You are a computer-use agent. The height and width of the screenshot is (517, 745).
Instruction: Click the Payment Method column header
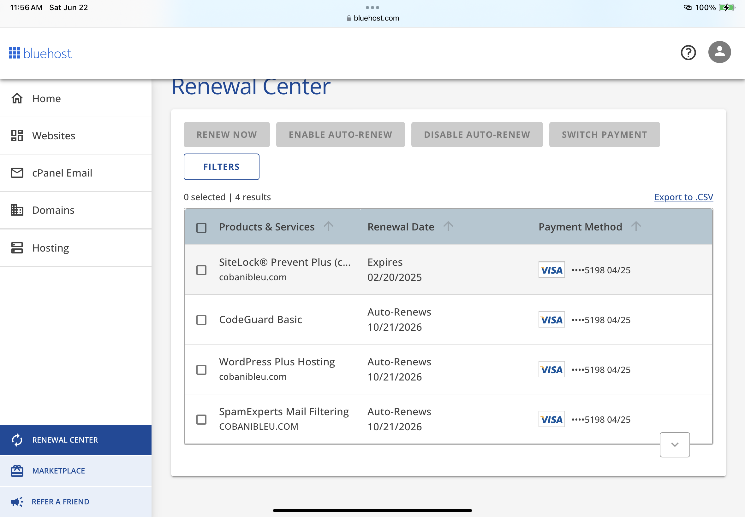[580, 227]
